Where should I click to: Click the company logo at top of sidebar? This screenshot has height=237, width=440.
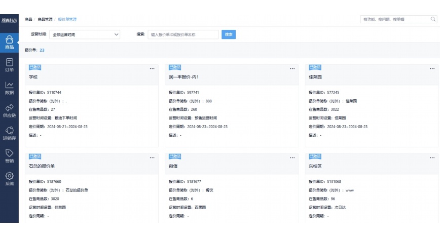coord(9,20)
